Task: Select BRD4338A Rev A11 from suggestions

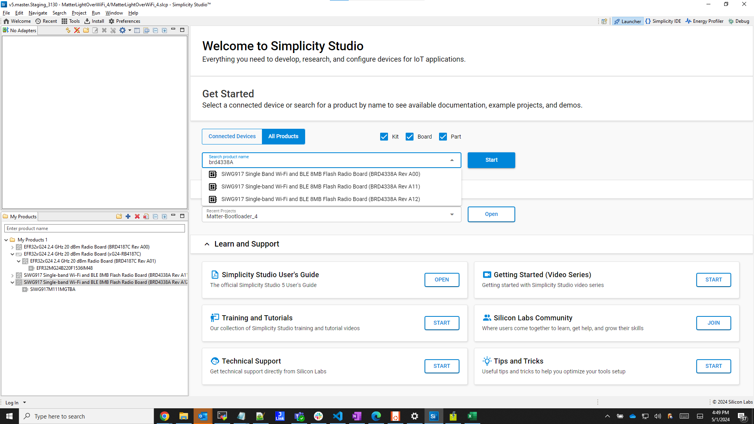Action: pos(331,186)
